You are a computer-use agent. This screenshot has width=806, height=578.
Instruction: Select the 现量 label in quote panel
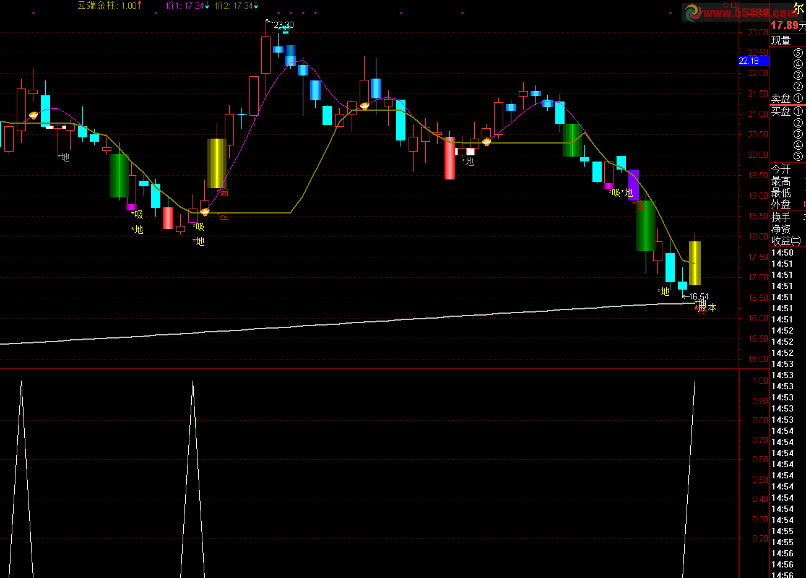tap(781, 41)
